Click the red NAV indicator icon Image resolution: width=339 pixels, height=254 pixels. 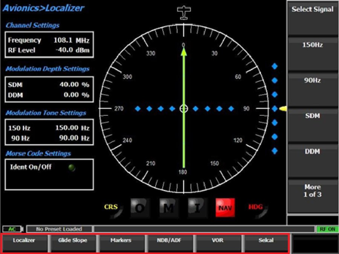pos(225,208)
